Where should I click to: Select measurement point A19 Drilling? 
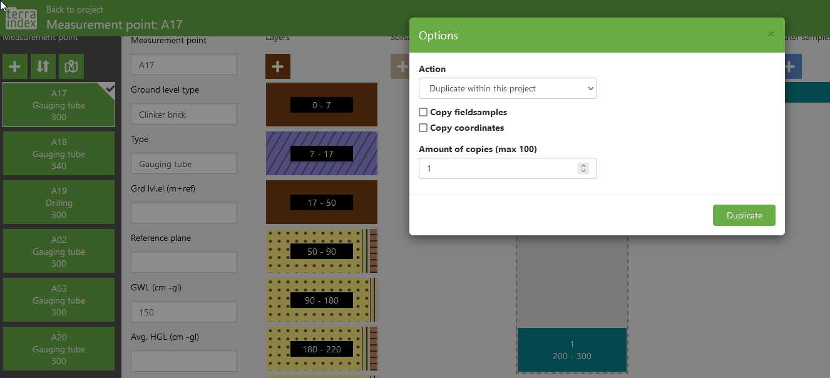click(59, 203)
